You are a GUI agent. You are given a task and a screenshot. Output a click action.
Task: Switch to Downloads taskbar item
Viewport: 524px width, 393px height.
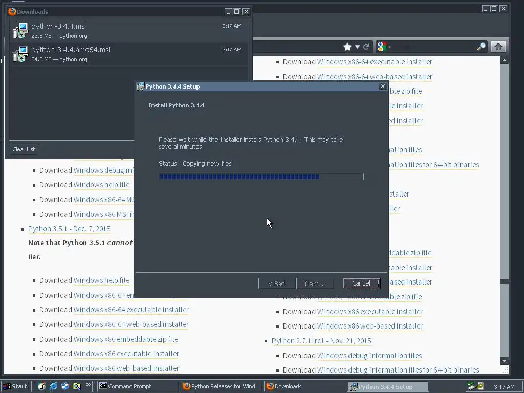click(x=305, y=386)
